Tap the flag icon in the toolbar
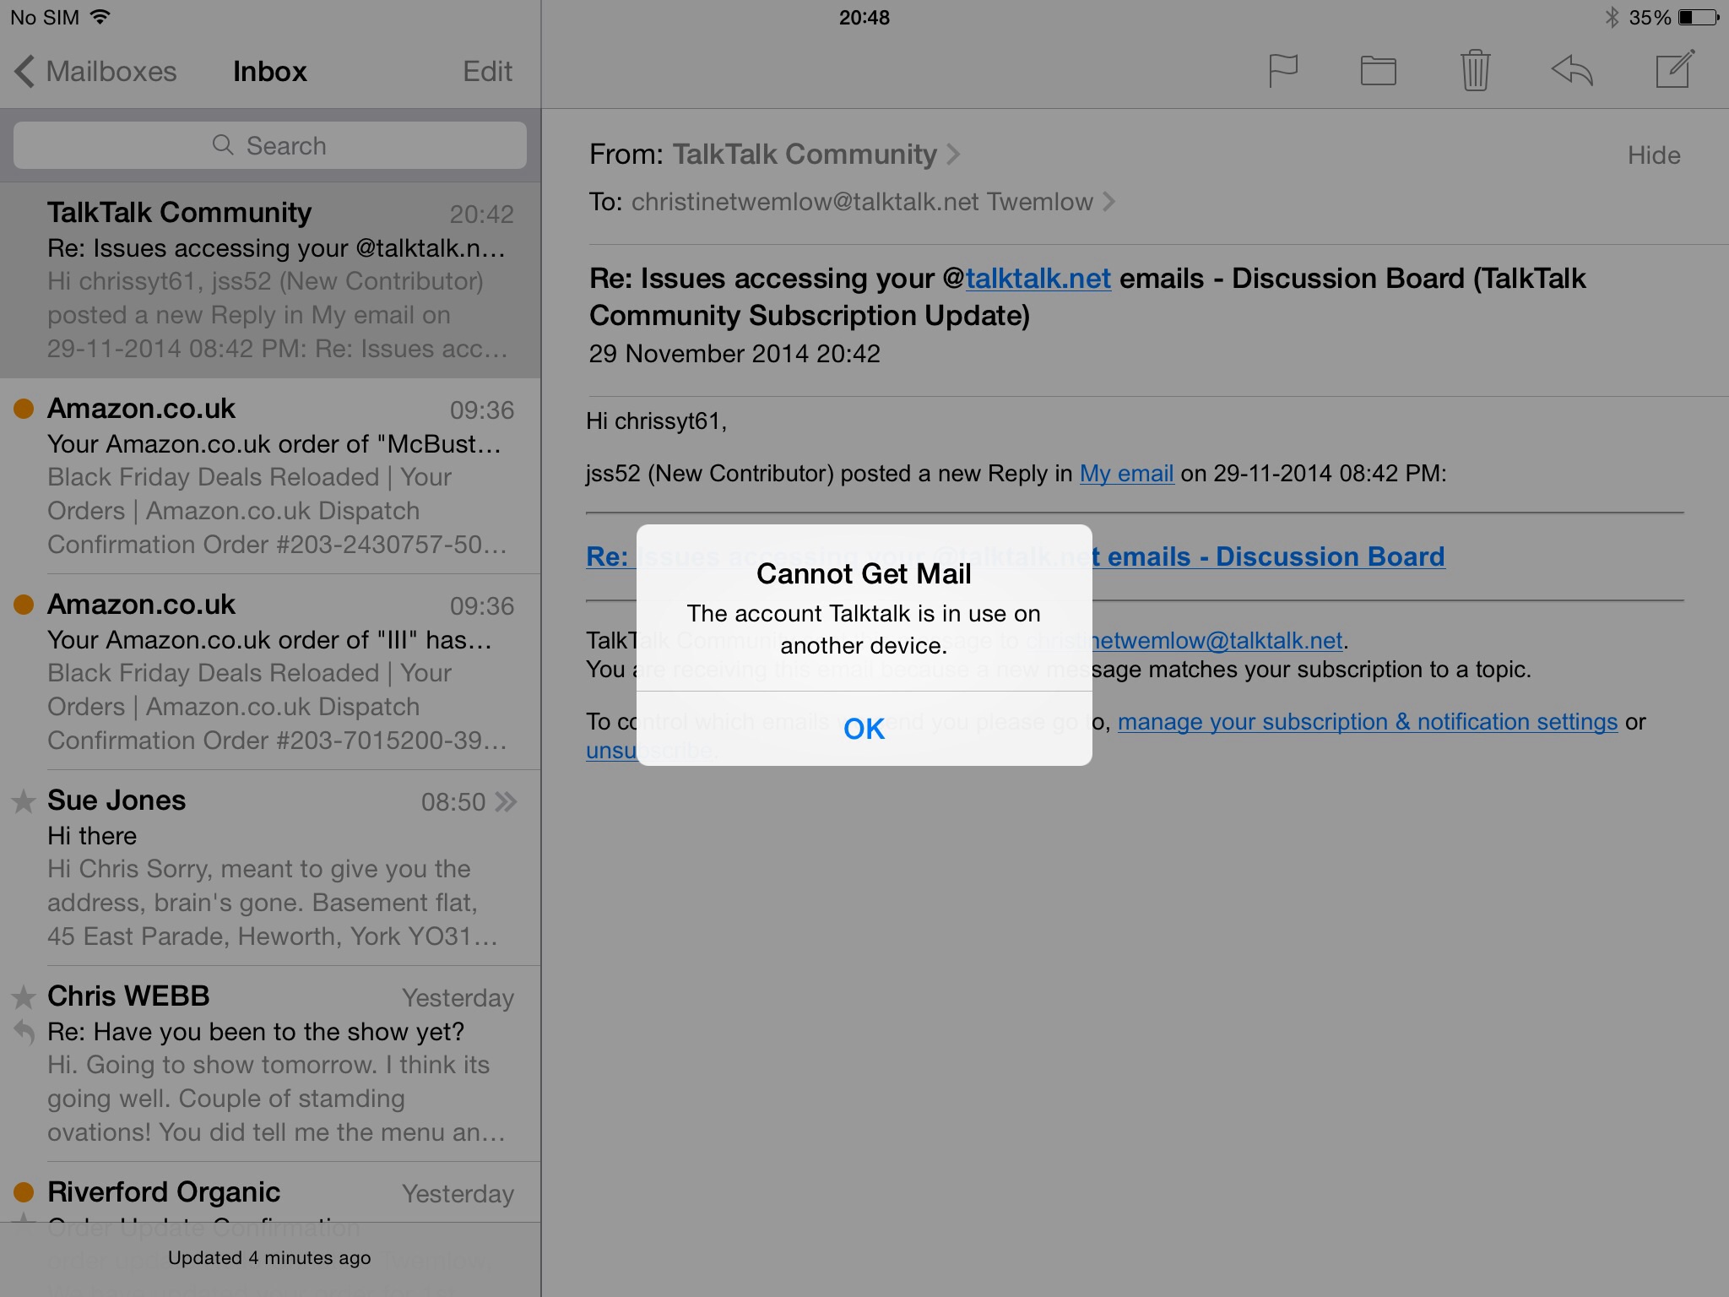 coord(1282,70)
